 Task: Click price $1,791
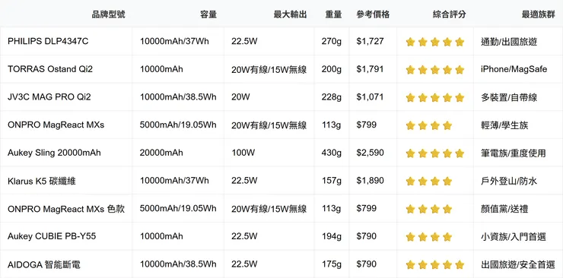(x=371, y=69)
